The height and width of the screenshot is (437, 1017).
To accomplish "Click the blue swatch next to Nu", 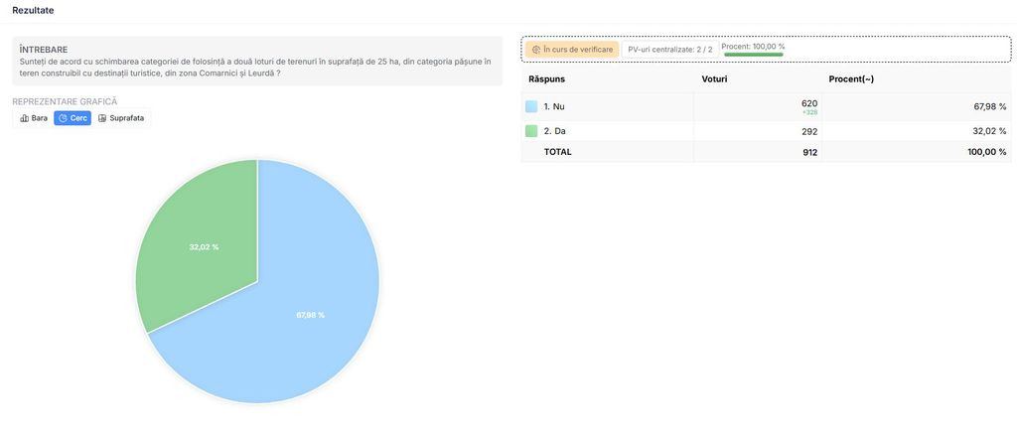I will click(x=531, y=106).
